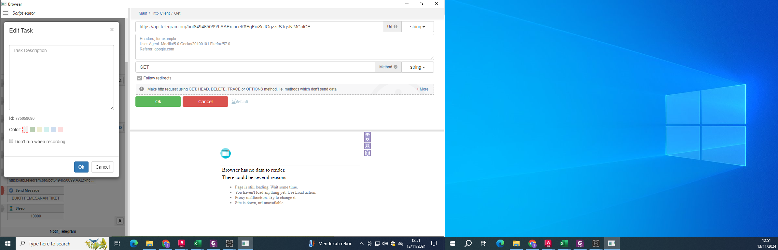
Task: Open the Url string type dropdown
Action: tap(417, 27)
